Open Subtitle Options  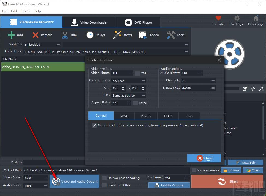point(169,185)
